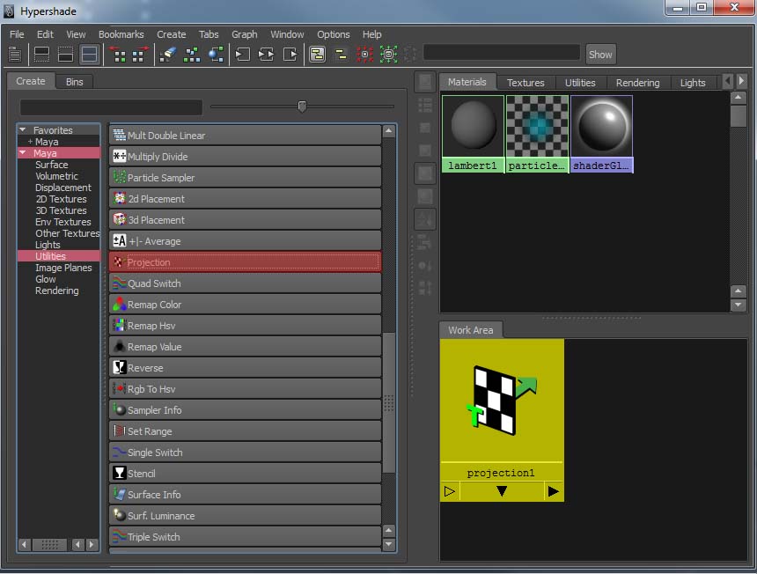Collapse container icon with red arrows
Image resolution: width=757 pixels, height=574 pixels.
(364, 54)
